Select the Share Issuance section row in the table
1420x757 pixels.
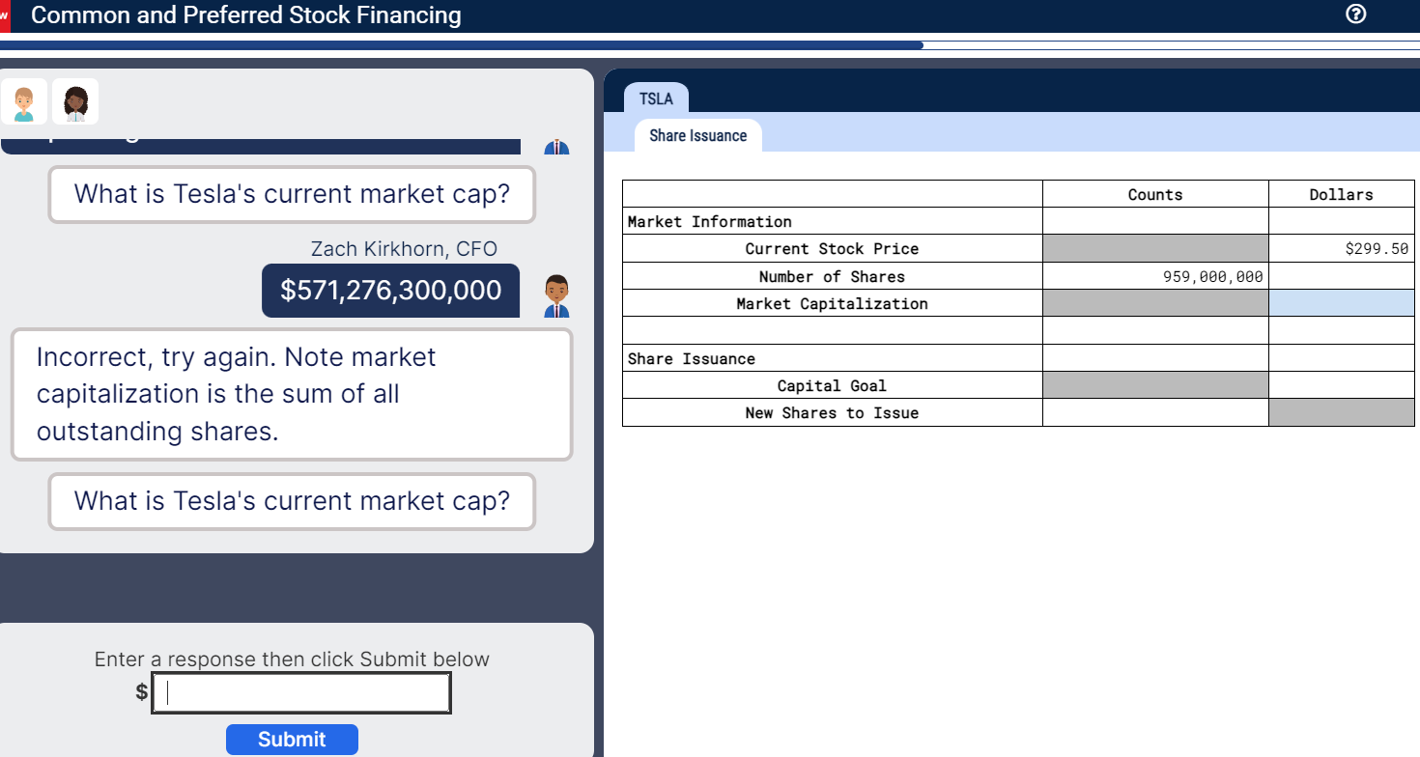click(833, 358)
